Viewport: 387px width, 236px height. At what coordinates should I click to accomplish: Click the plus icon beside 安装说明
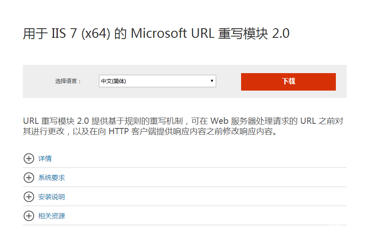pyautogui.click(x=29, y=197)
